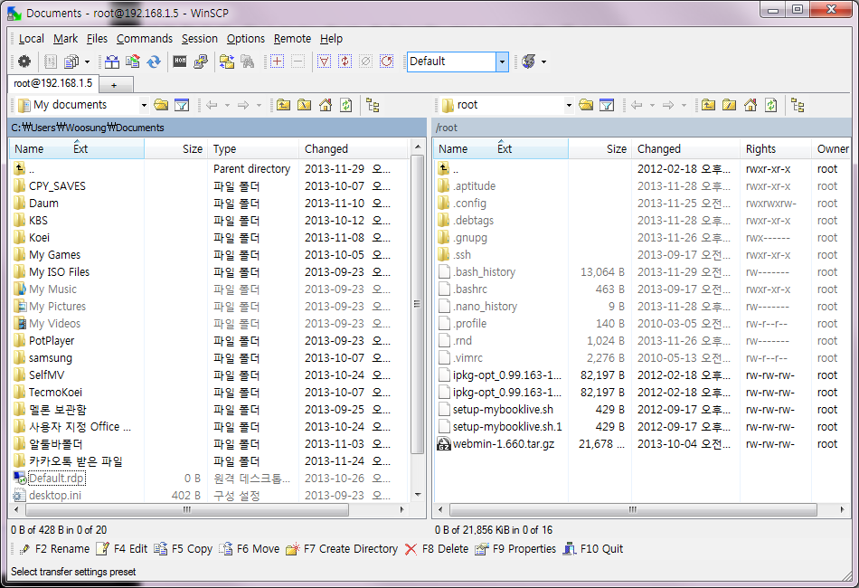Select the webmin-1.660.tar.gz file
859x588 pixels.
[x=505, y=444]
